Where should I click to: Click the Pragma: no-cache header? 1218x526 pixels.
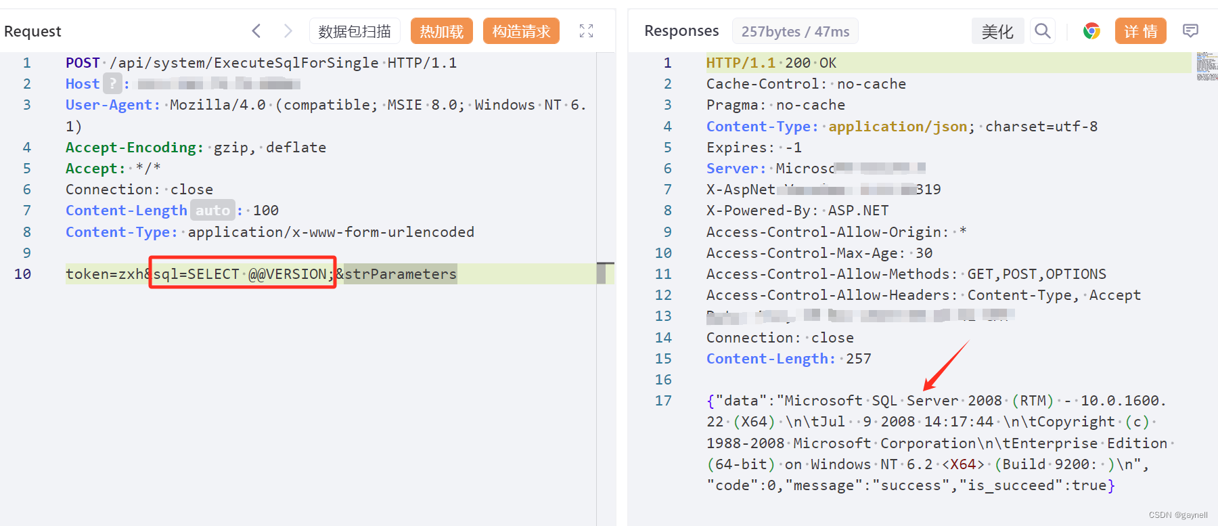point(775,105)
